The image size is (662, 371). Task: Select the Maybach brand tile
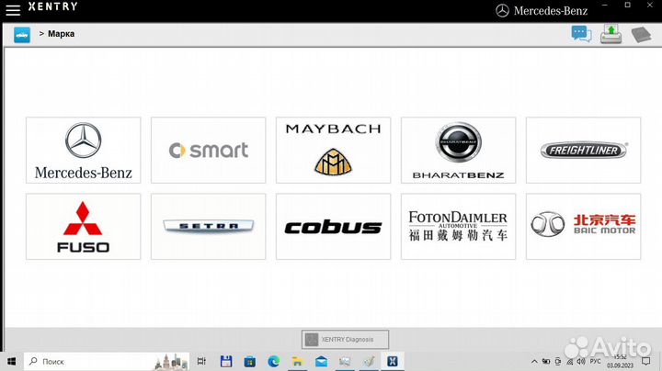tap(333, 151)
